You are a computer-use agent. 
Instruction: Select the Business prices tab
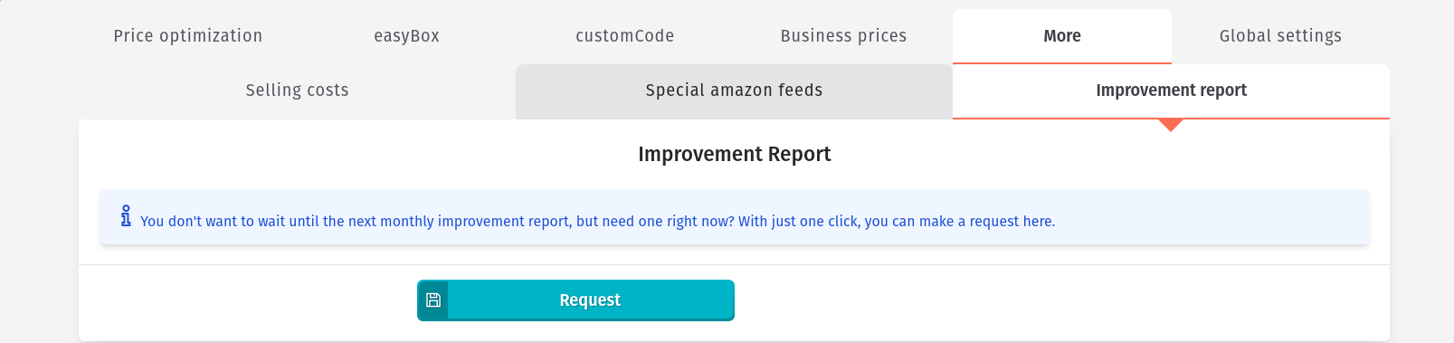(843, 36)
